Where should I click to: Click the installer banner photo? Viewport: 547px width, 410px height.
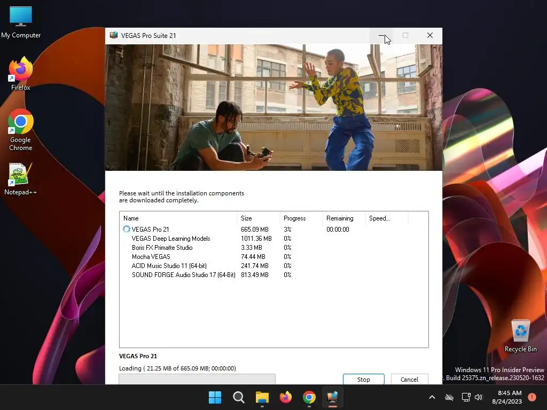click(273, 107)
